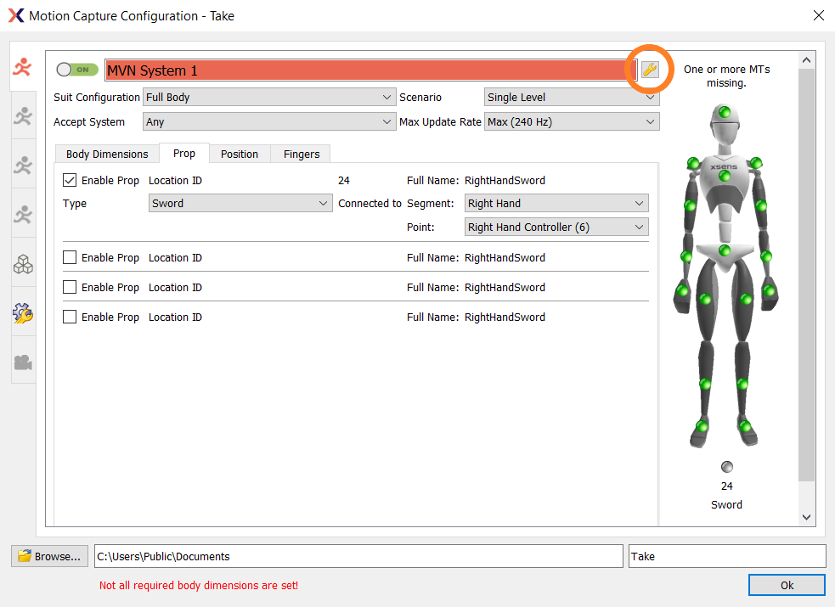
Task: Switch to the Position tab
Action: coord(240,154)
